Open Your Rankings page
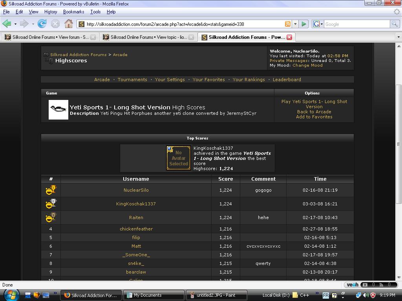402x301 pixels. 249,80
